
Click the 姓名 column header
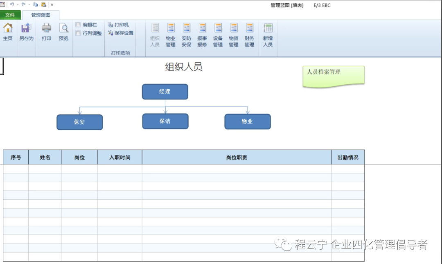point(45,157)
